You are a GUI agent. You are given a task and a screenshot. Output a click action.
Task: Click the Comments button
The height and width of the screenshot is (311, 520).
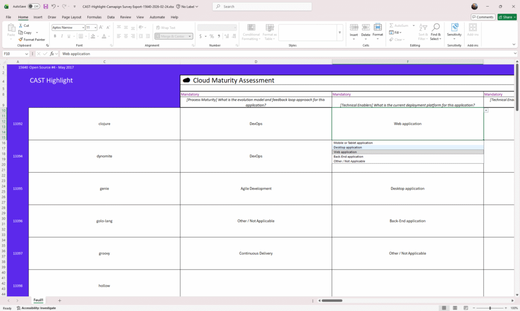pos(483,17)
